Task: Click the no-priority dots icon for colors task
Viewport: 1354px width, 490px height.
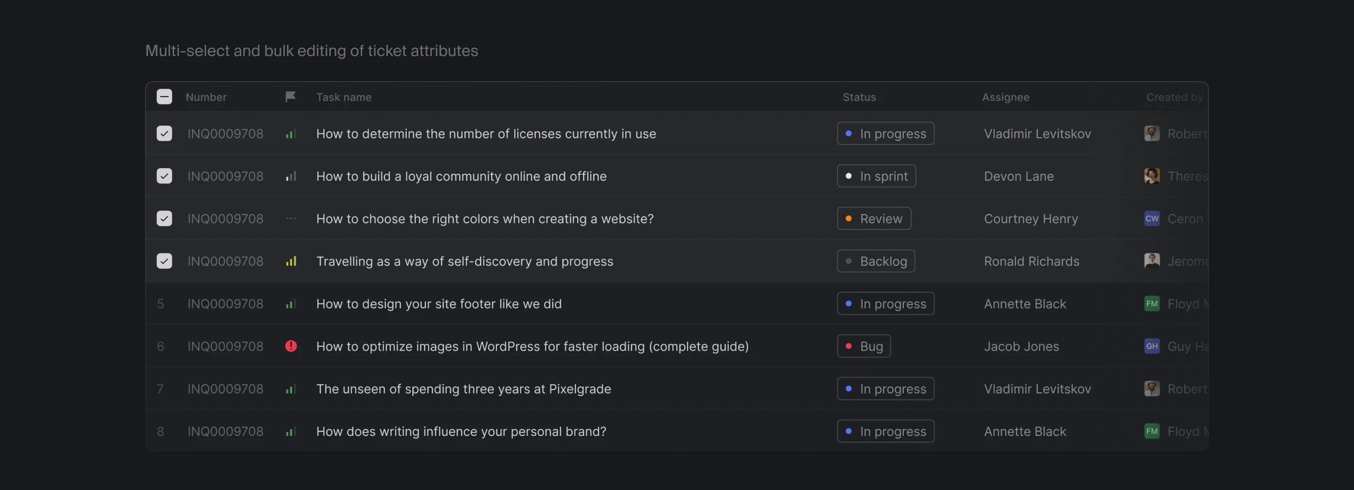Action: tap(291, 218)
